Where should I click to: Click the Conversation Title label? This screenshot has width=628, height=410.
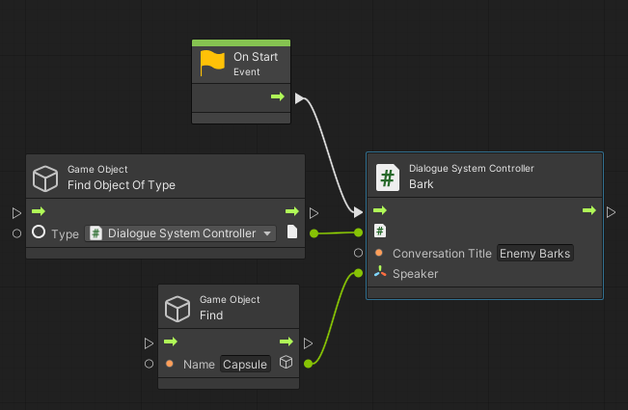tap(442, 254)
